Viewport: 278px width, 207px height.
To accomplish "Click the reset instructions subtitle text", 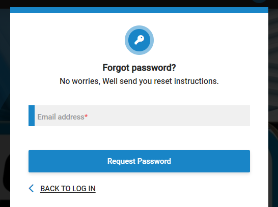I will tap(139, 81).
